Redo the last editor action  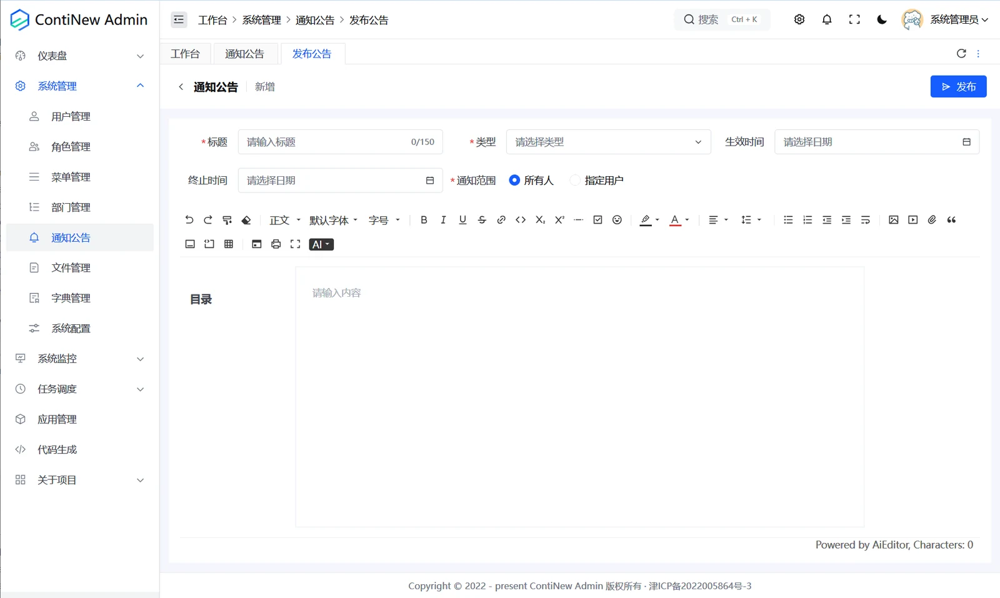point(208,220)
